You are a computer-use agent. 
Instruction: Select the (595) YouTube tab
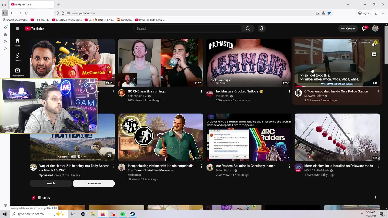click(x=32, y=5)
